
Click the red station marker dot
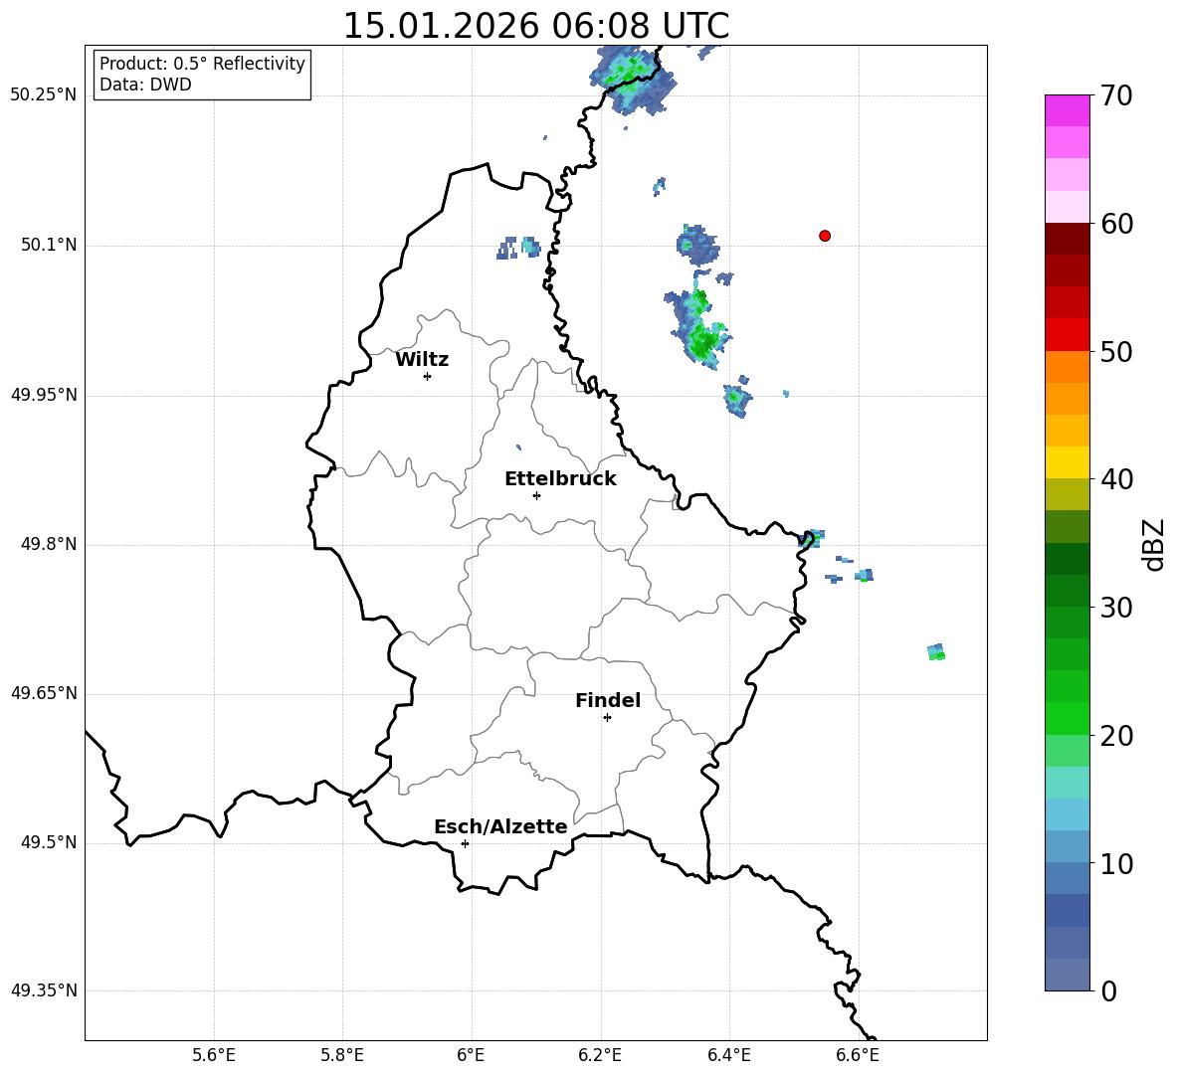point(825,236)
